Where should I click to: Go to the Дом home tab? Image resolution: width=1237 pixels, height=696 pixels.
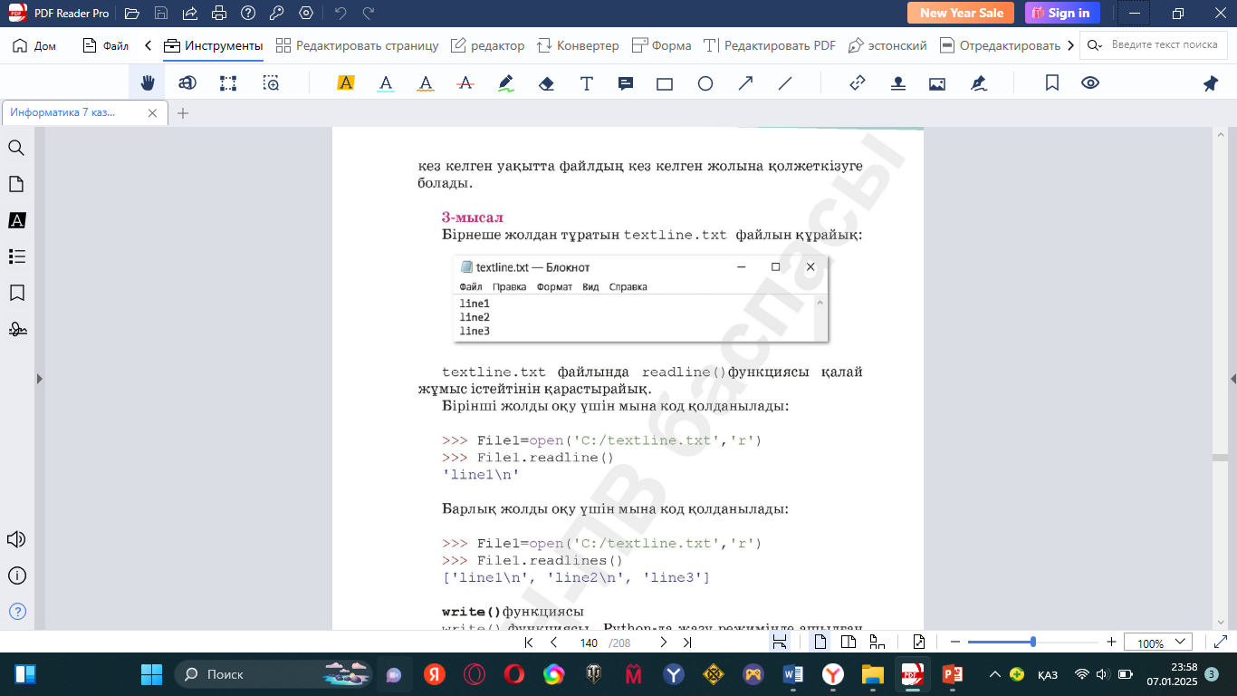tap(34, 45)
